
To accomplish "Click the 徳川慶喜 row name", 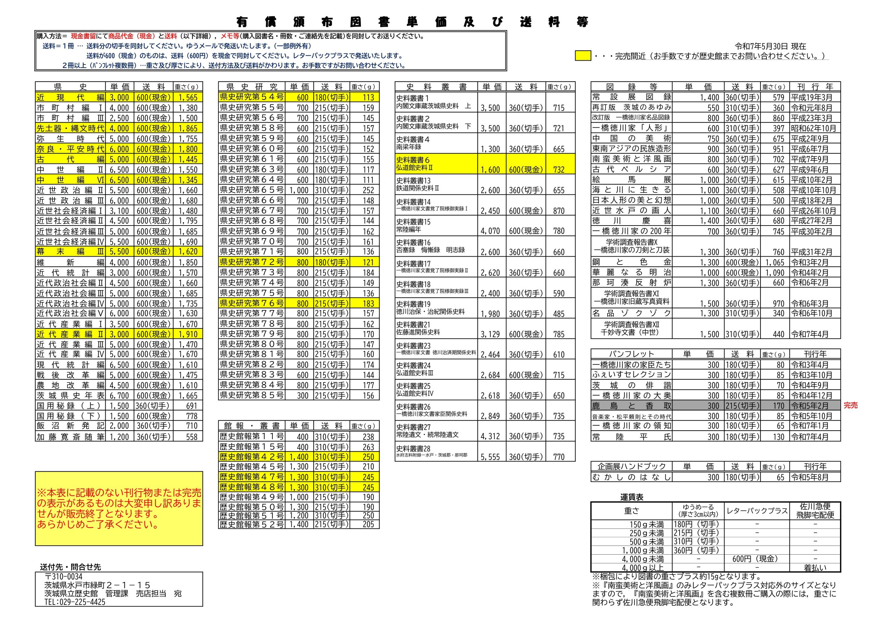I will pyautogui.click(x=632, y=220).
